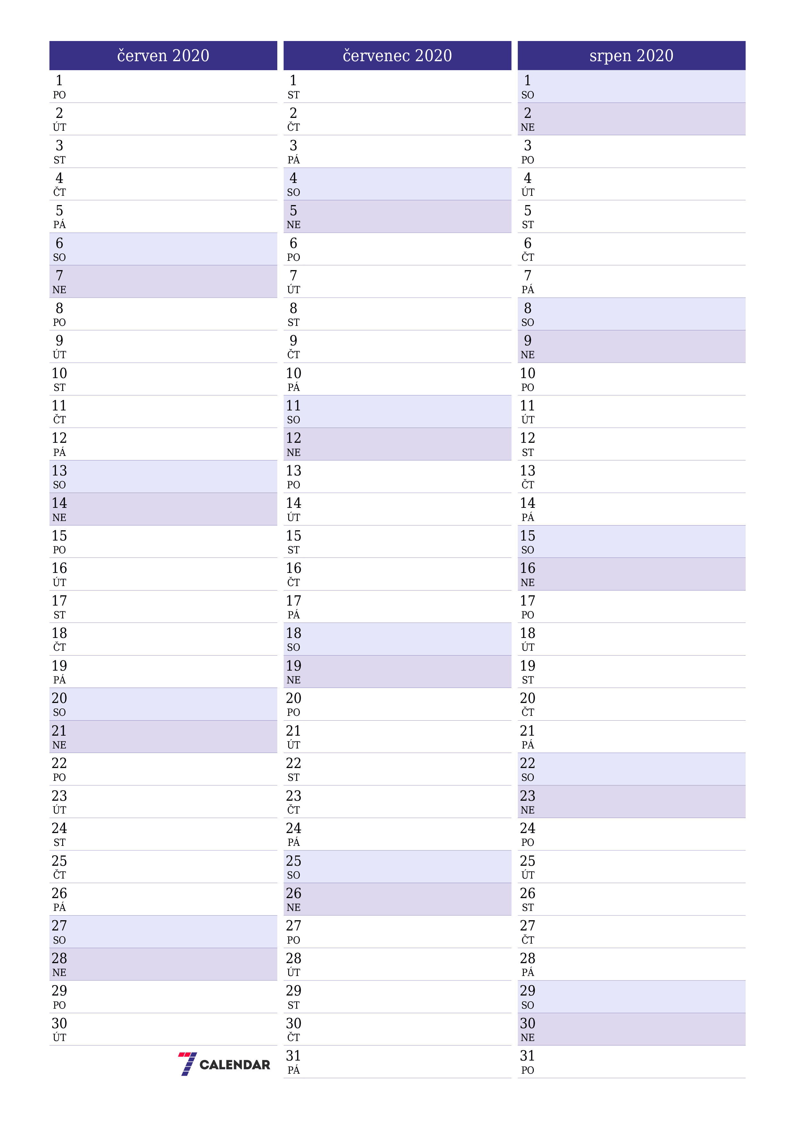Click on July 4 Saturday highlighted date

click(x=397, y=173)
